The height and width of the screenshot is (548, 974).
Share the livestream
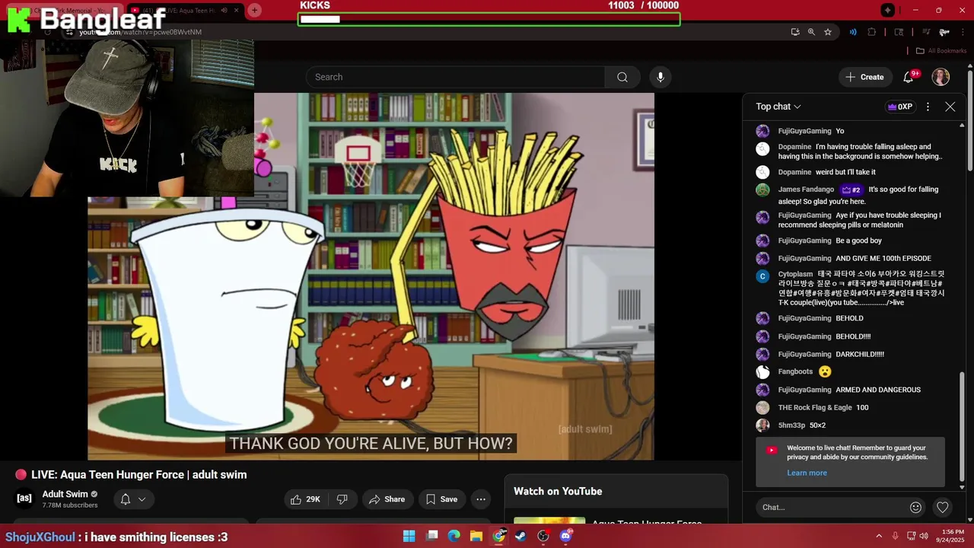coord(387,499)
